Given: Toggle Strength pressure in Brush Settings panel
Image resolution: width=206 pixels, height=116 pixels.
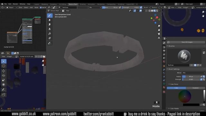Looking at the screenshot, I should pos(201,80).
